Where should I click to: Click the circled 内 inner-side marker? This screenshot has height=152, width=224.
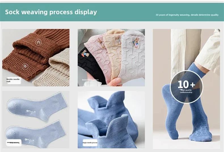pyautogui.click(x=39, y=42)
